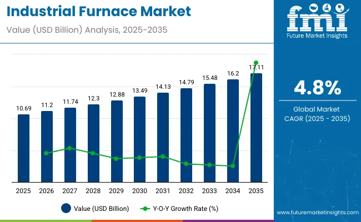The height and width of the screenshot is (222, 361).
Task: Select the 2032 bar labeled 14.79
Action: pos(186,135)
